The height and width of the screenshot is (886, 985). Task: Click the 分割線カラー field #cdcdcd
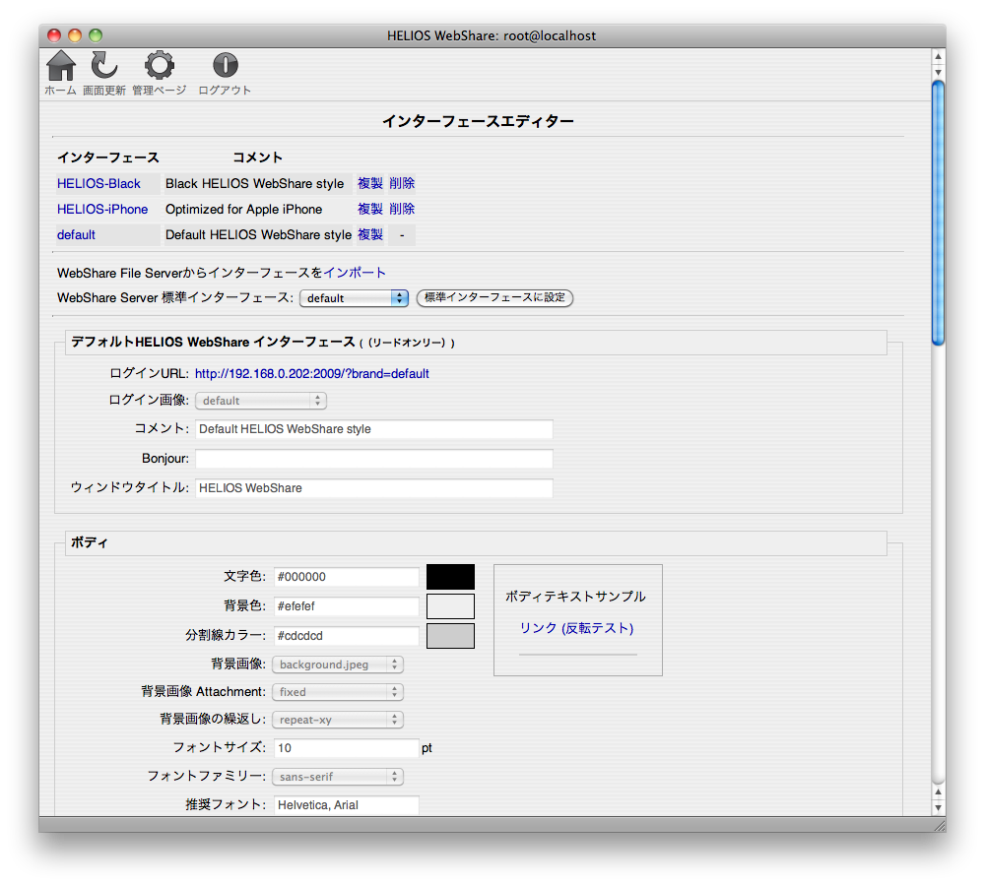pyautogui.click(x=346, y=635)
